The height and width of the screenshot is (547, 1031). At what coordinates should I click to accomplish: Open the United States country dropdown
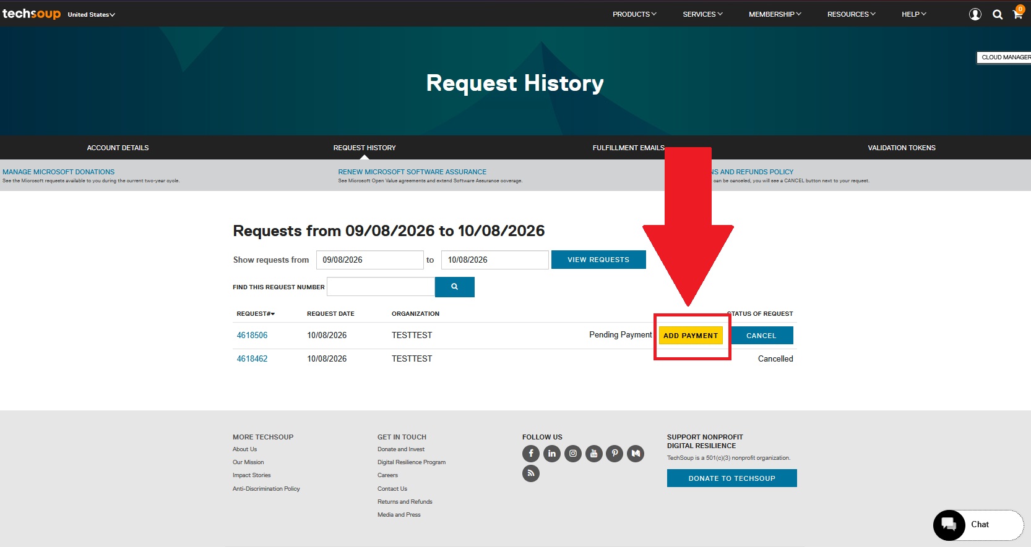pyautogui.click(x=92, y=14)
